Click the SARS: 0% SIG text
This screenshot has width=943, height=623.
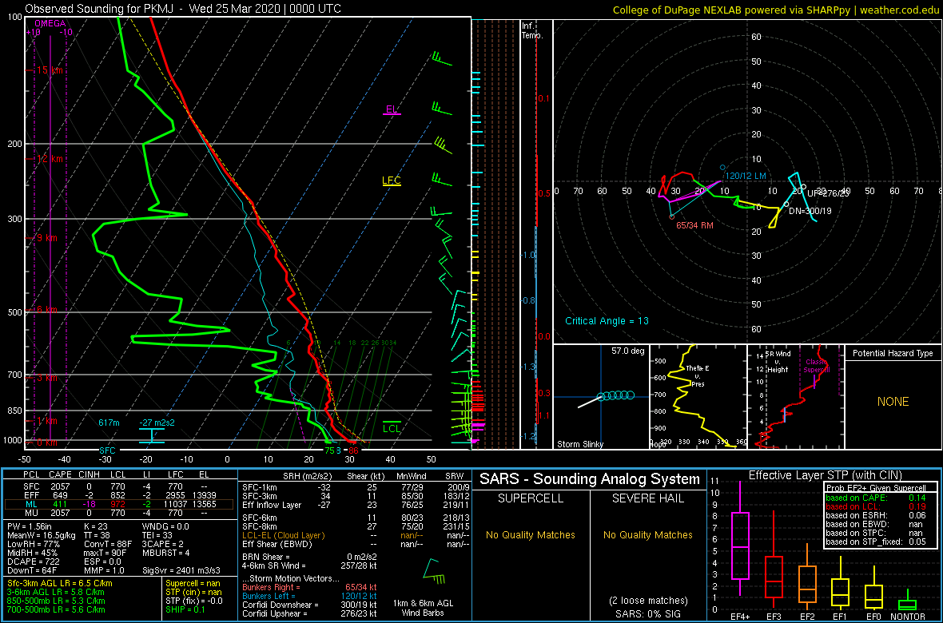(647, 613)
